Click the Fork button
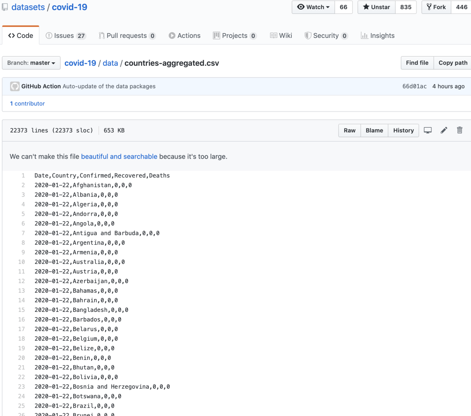 (x=436, y=7)
